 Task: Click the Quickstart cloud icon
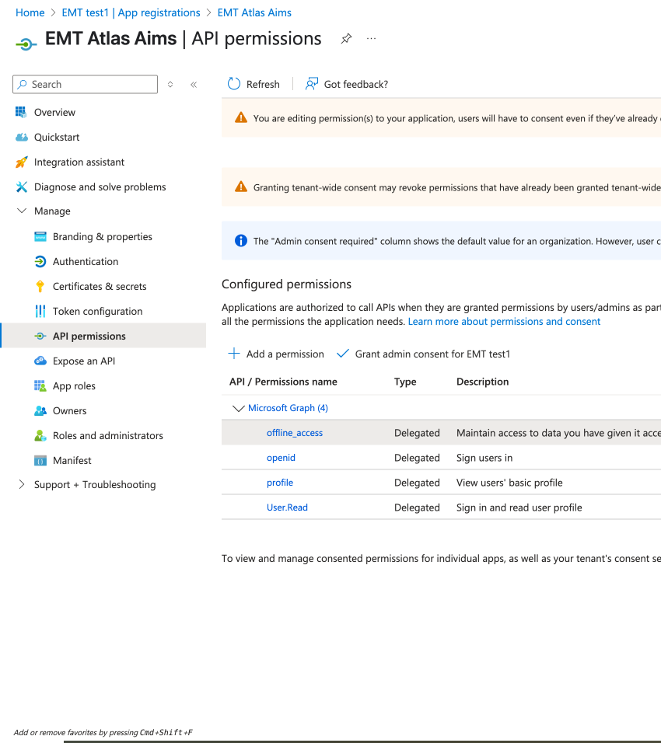tap(21, 137)
